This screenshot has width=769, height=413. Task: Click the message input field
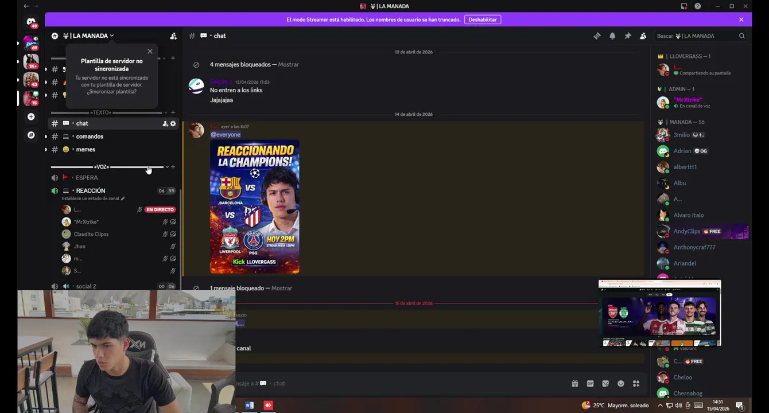(402, 383)
